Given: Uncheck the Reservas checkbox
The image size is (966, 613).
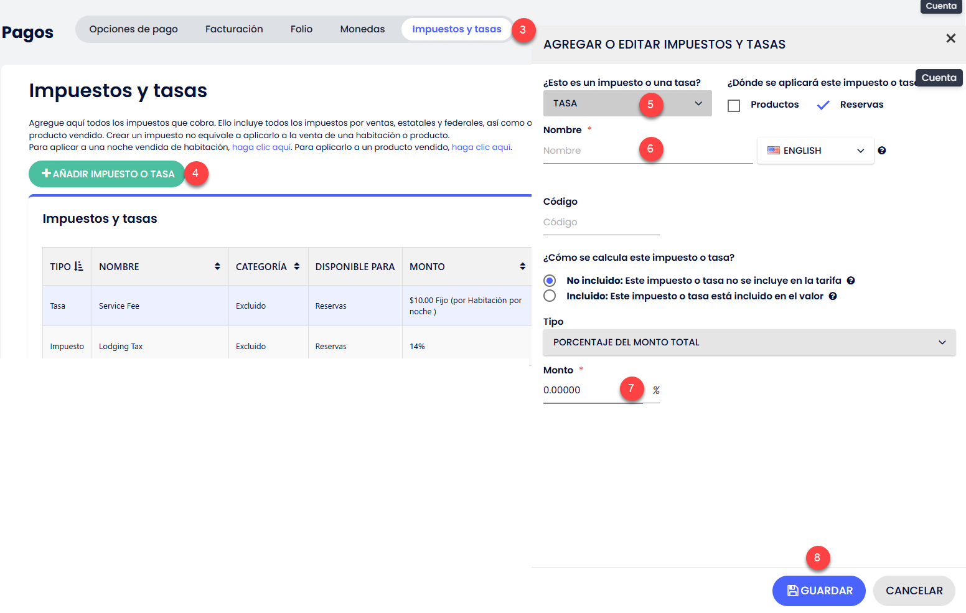Looking at the screenshot, I should click(823, 105).
